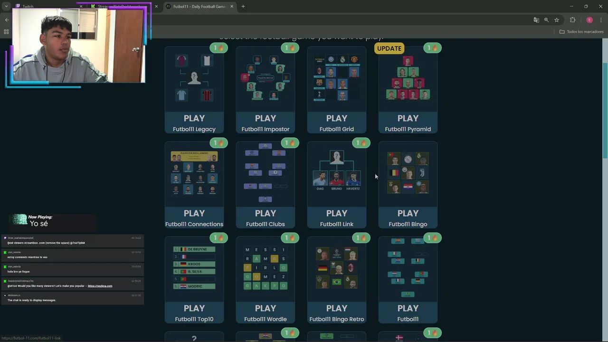This screenshot has width=608, height=342.
Task: Close the Futbol11 browser tab
Action: pos(231,7)
